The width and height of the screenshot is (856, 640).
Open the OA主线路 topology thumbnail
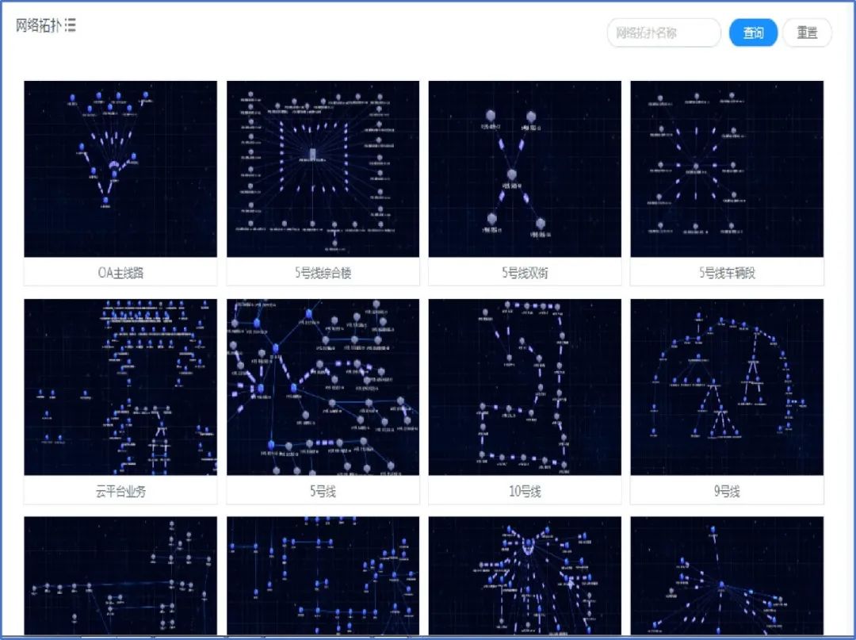120,169
